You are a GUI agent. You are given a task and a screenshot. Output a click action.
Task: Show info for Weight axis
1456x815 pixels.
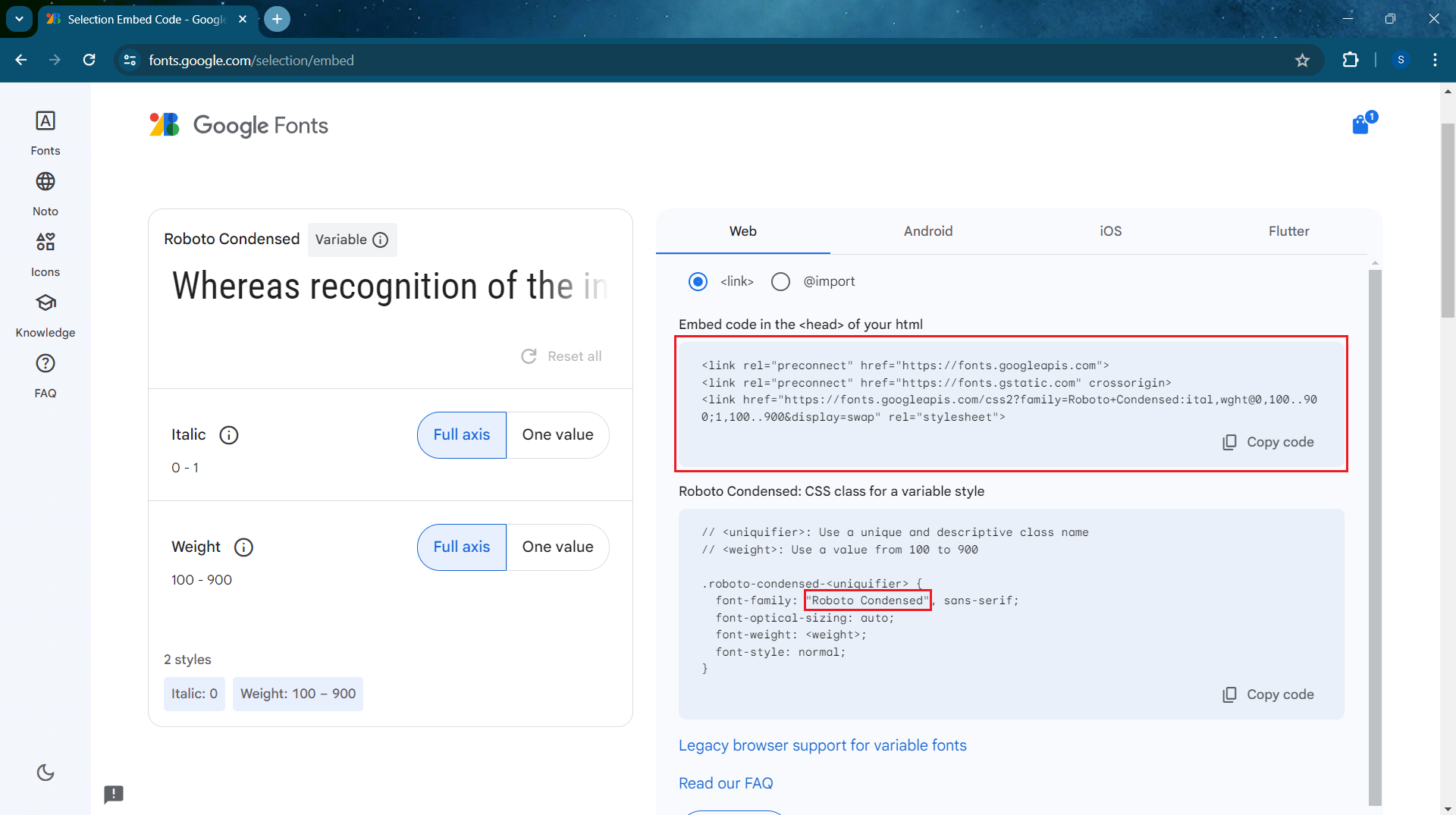click(243, 547)
